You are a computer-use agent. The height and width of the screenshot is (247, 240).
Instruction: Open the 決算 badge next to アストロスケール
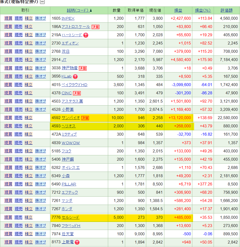click(x=95, y=27)
